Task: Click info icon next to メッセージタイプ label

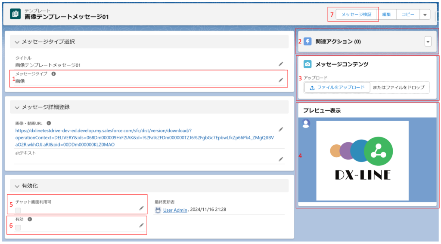Action: pyautogui.click(x=53, y=74)
